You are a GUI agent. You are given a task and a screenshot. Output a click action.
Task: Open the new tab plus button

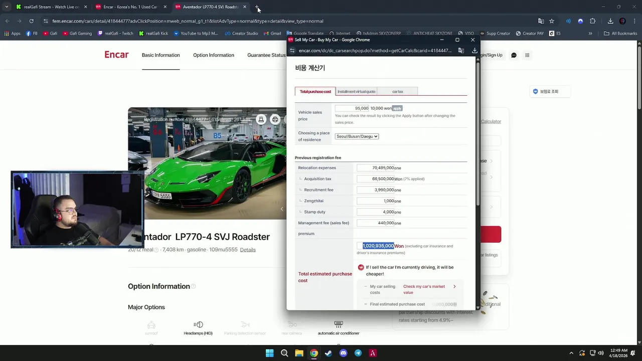(257, 7)
